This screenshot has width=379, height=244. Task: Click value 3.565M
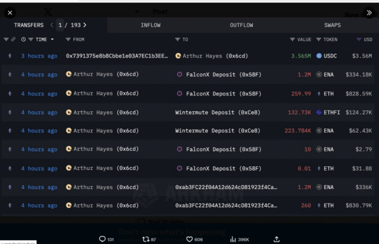tap(301, 56)
